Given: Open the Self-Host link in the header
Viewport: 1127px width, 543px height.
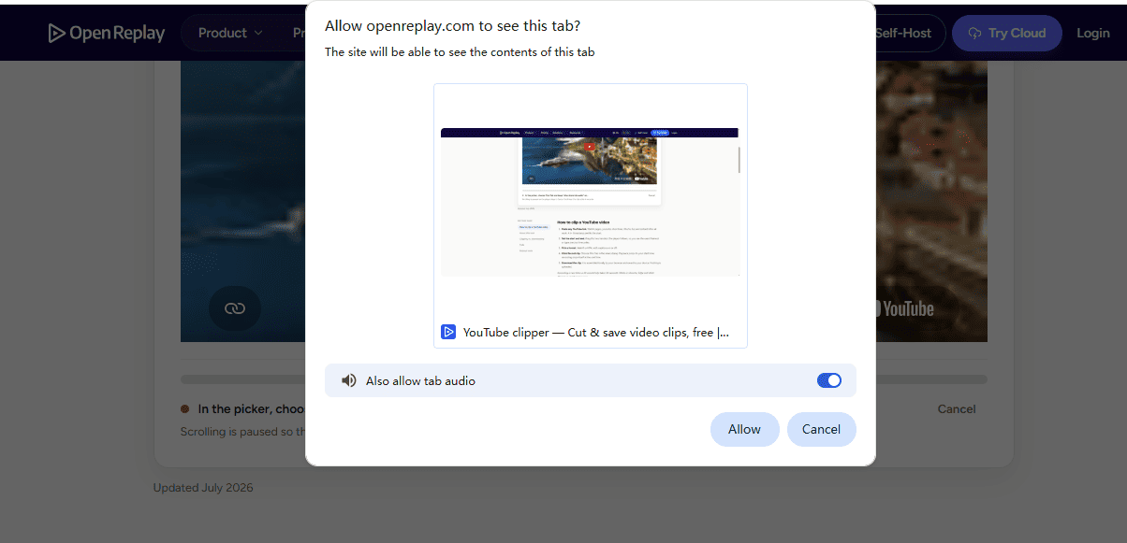Looking at the screenshot, I should pos(903,33).
